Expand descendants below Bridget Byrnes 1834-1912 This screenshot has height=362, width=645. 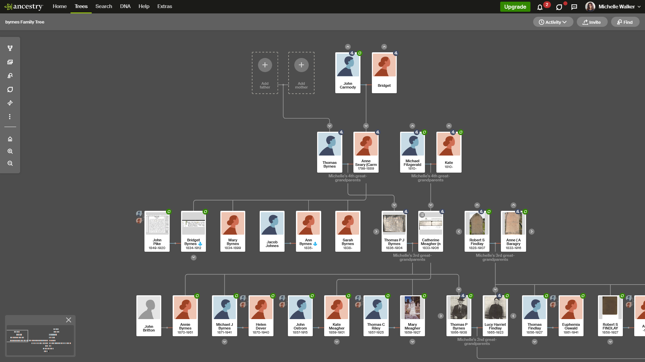193,257
